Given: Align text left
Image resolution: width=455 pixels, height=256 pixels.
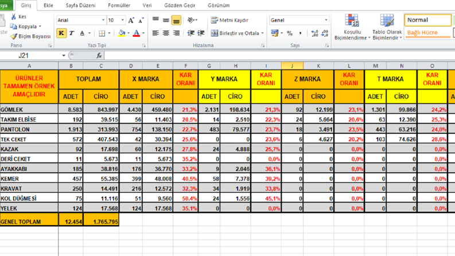Looking at the screenshot, I should [155, 33].
